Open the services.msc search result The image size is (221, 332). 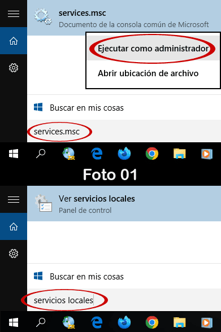[124, 18]
